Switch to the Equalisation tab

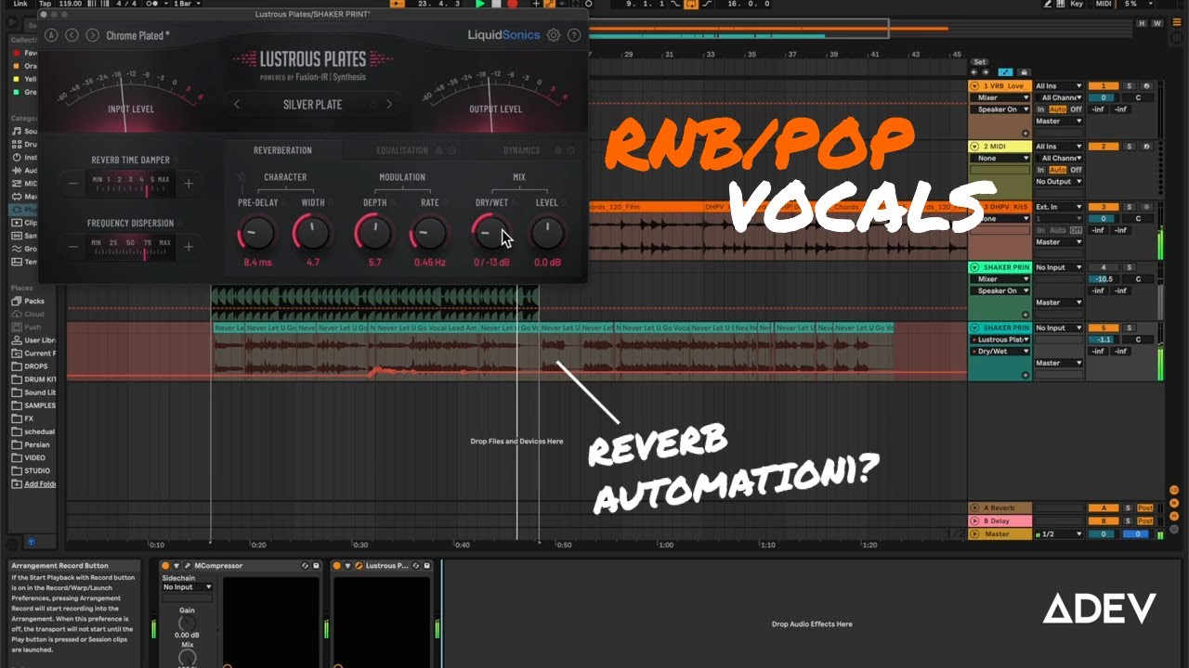tap(402, 150)
